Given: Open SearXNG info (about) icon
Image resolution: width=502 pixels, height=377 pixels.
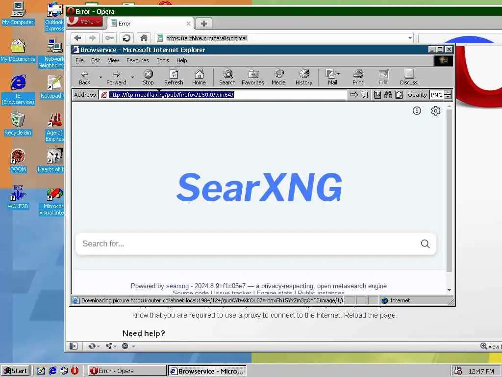Looking at the screenshot, I should 417,110.
